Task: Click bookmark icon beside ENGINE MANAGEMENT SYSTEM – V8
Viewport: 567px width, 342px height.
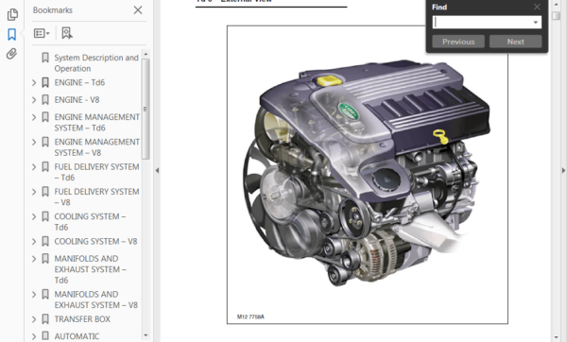Action: (x=45, y=142)
